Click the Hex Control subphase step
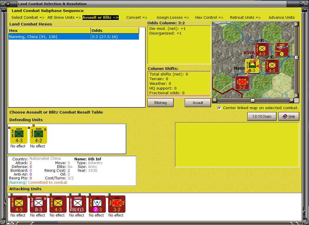The width and height of the screenshot is (309, 225). coord(209,17)
